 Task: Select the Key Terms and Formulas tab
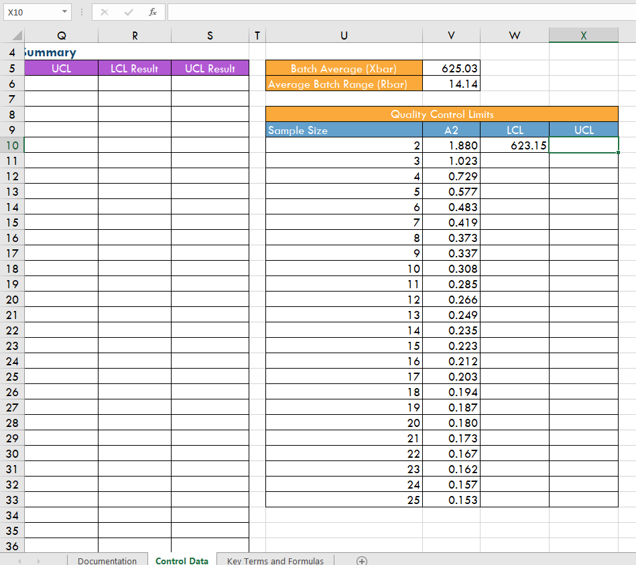click(273, 560)
